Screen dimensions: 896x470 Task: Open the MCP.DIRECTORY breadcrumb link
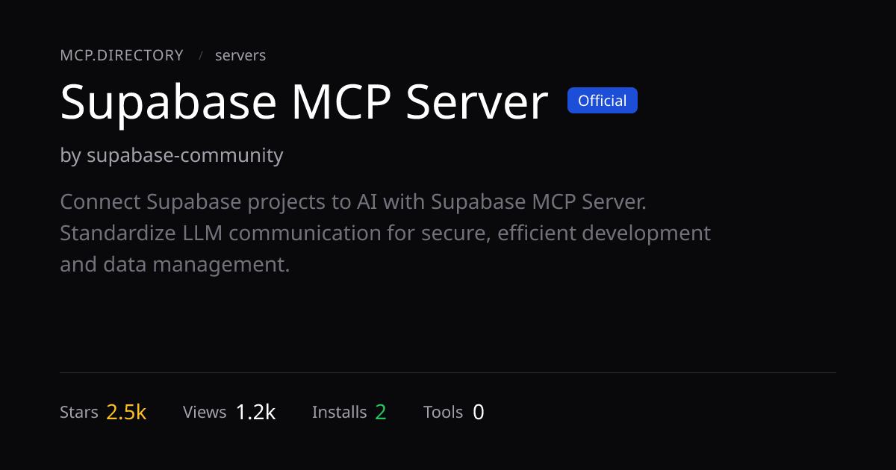click(122, 55)
